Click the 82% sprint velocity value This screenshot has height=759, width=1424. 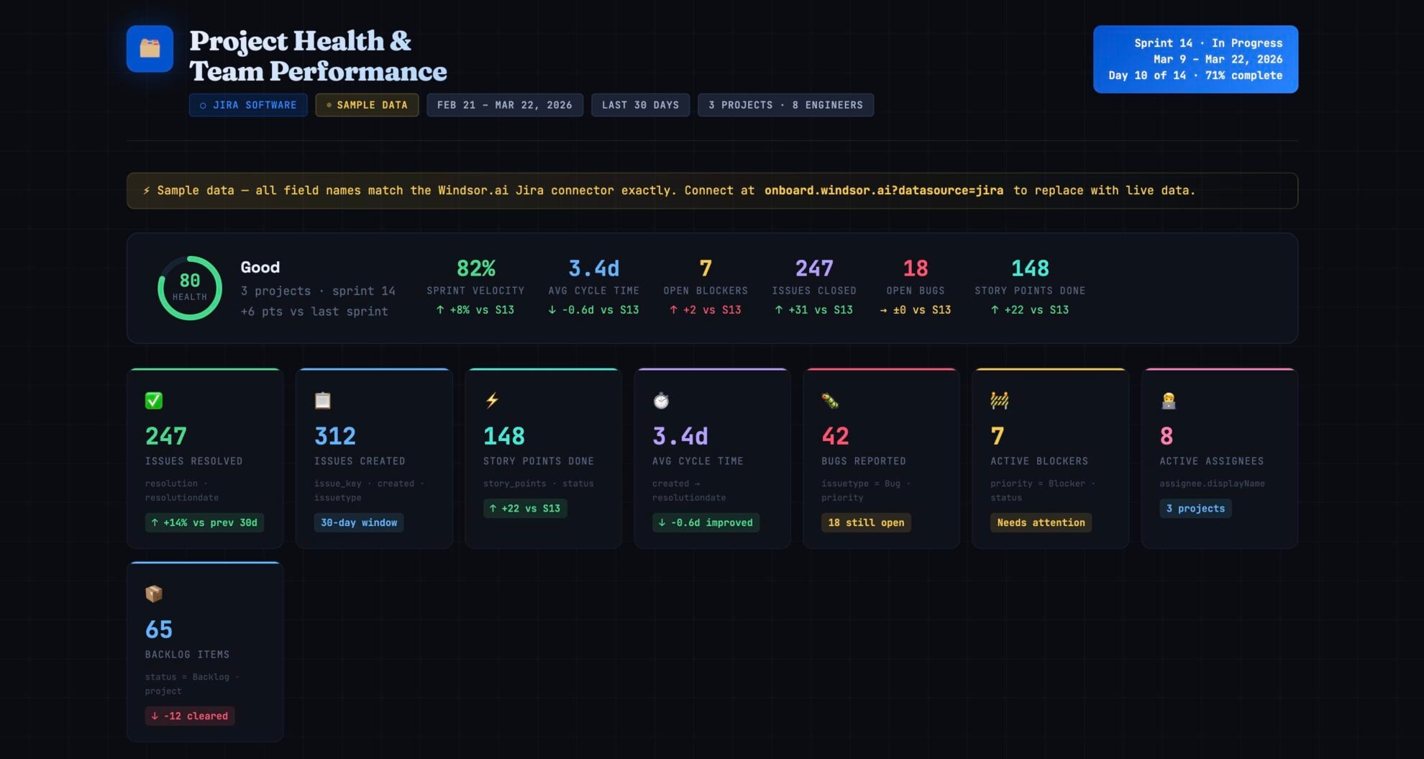pos(475,268)
